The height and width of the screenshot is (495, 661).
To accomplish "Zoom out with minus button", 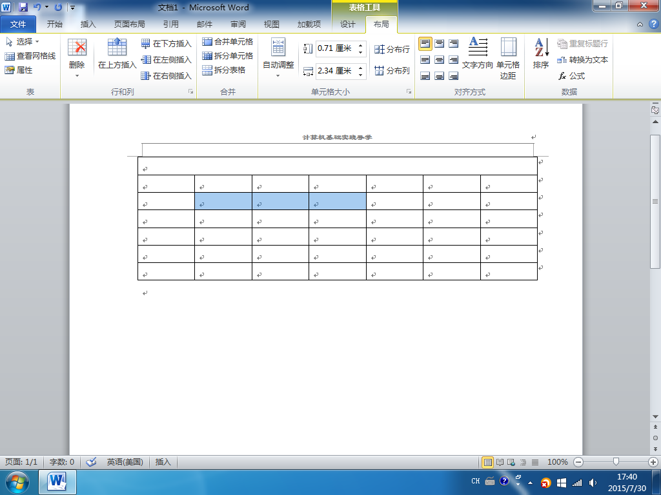I will pos(578,462).
